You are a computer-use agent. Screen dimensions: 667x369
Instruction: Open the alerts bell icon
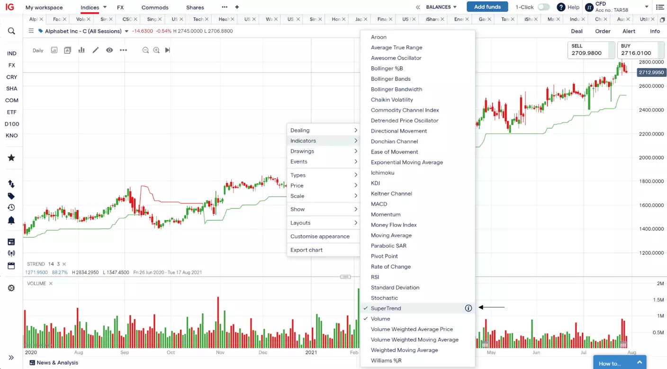pyautogui.click(x=11, y=220)
